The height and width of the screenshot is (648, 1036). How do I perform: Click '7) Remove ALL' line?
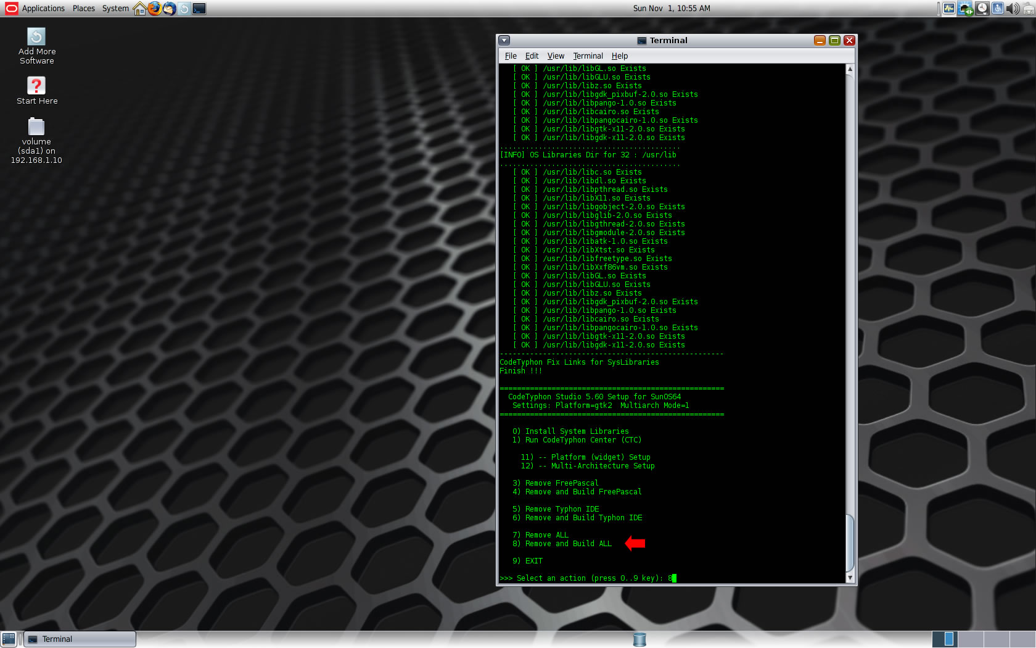pyautogui.click(x=540, y=535)
